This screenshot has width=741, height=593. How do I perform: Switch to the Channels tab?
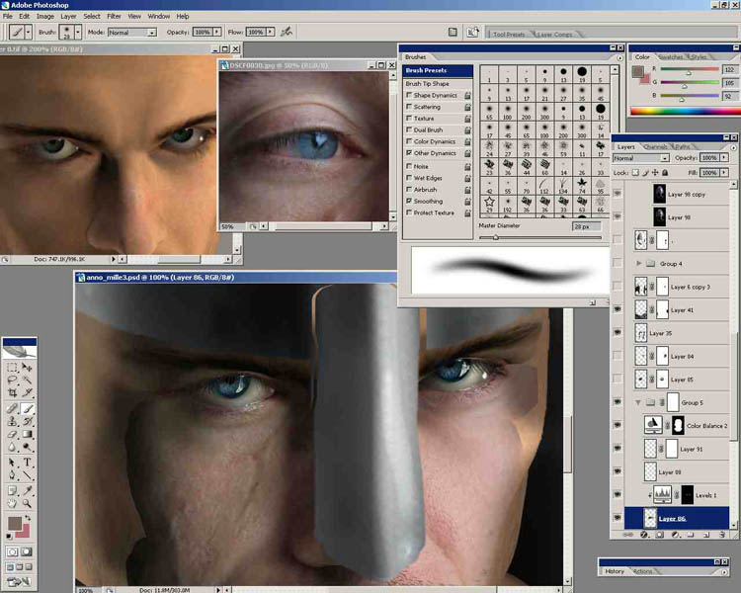pos(655,147)
